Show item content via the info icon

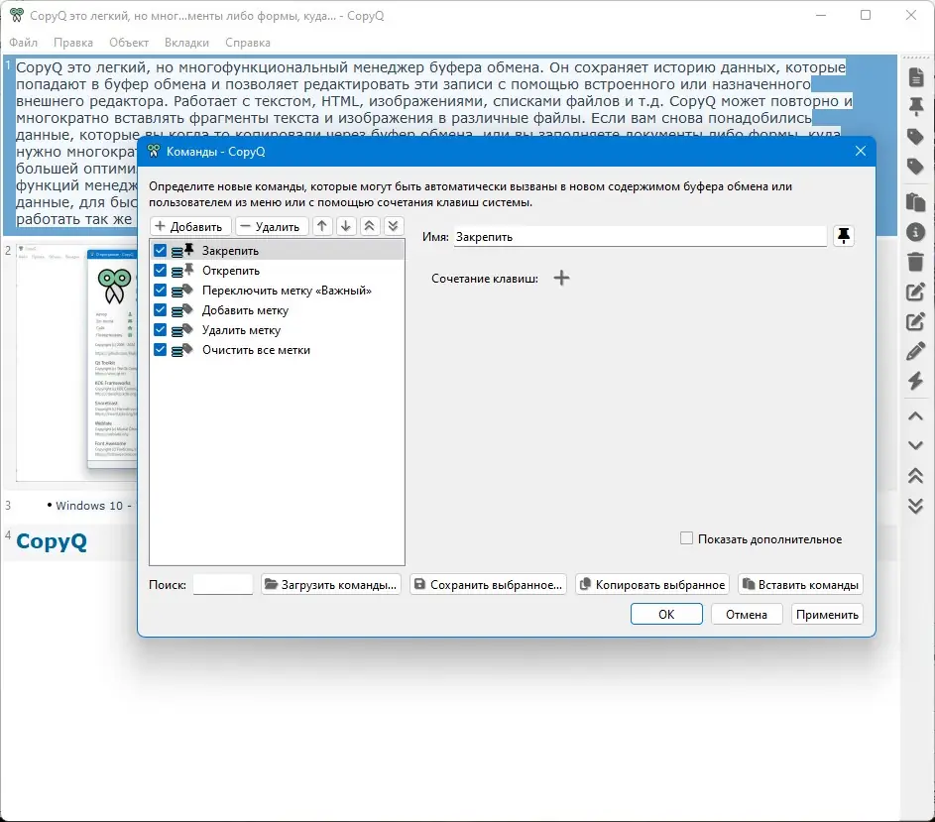point(916,231)
